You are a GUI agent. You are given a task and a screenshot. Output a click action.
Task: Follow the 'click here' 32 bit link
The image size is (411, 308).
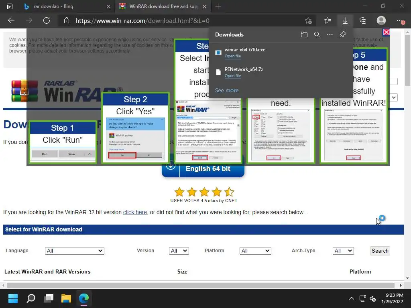point(135,212)
